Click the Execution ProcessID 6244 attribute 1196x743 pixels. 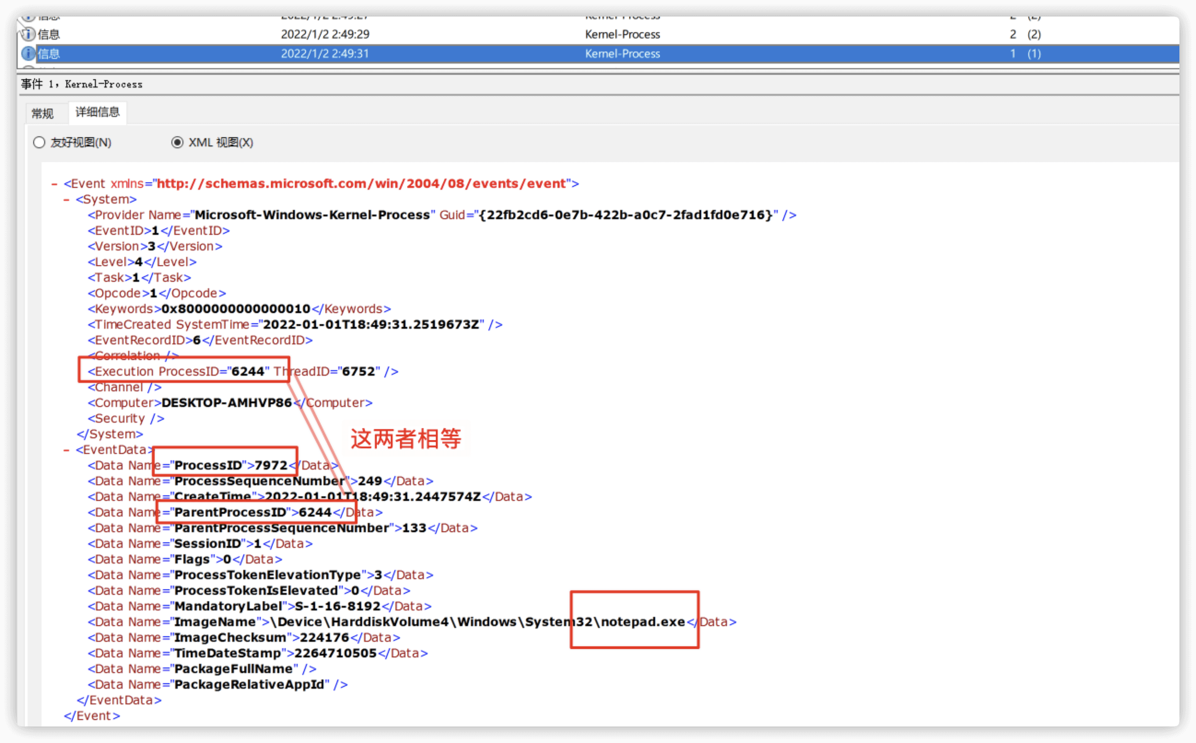[248, 371]
